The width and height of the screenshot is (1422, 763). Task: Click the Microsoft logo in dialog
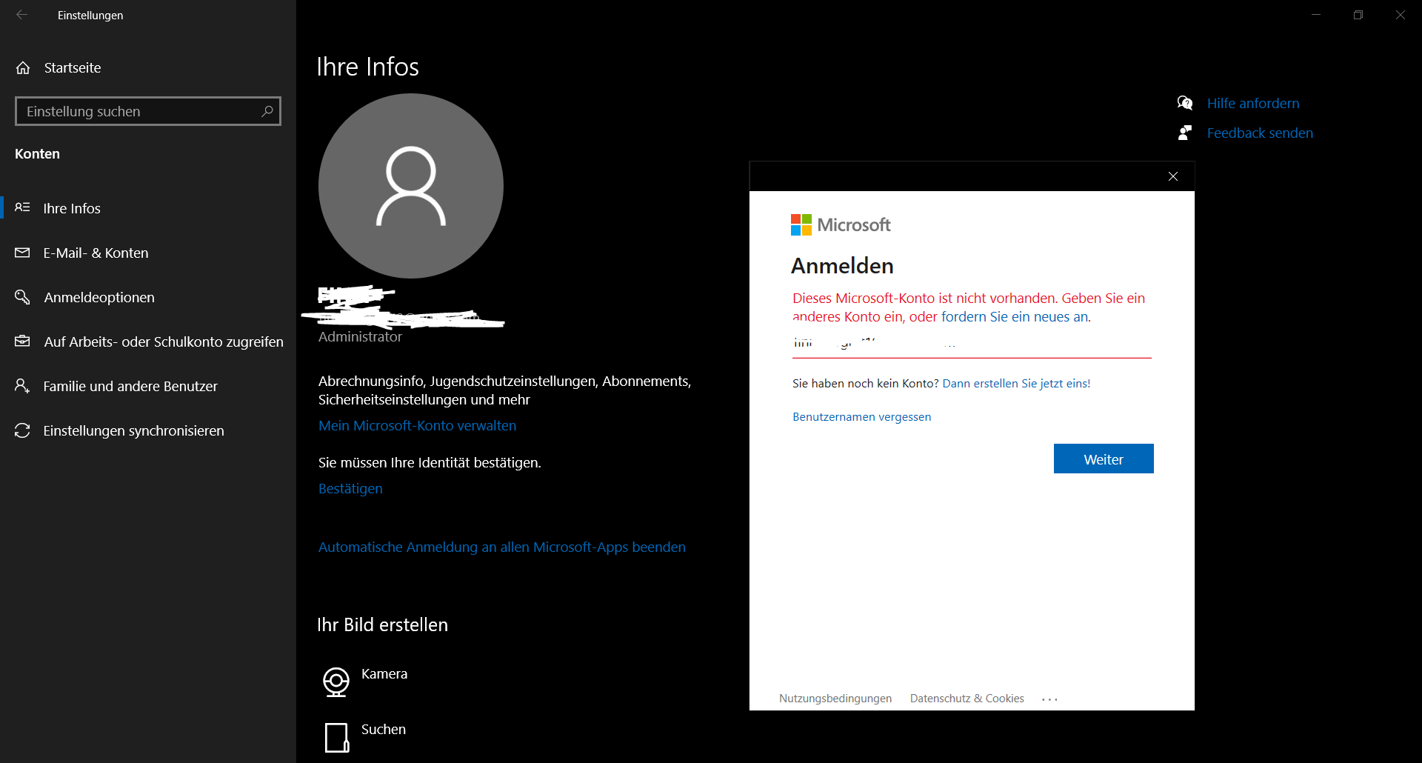click(841, 225)
